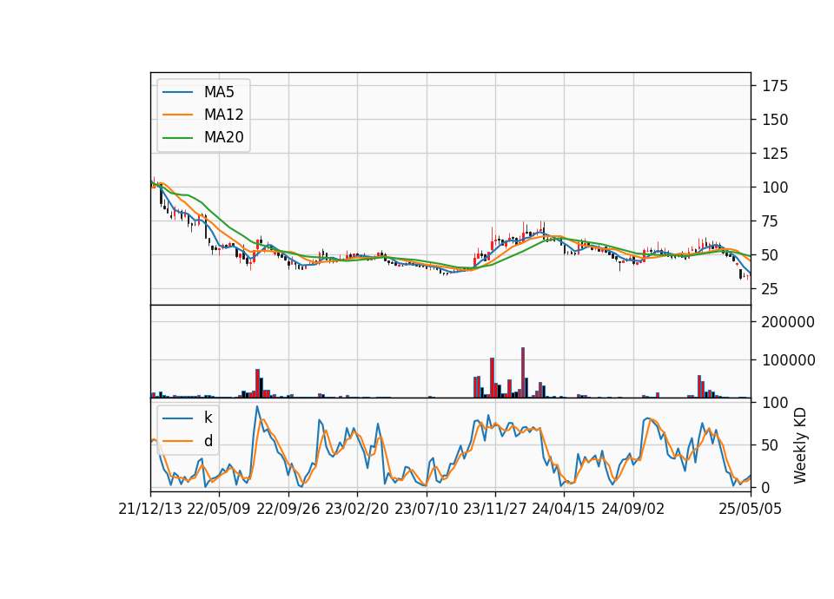The width and height of the screenshot is (834, 599).
Task: Click the 23/11/27 date label
Action: click(x=495, y=510)
